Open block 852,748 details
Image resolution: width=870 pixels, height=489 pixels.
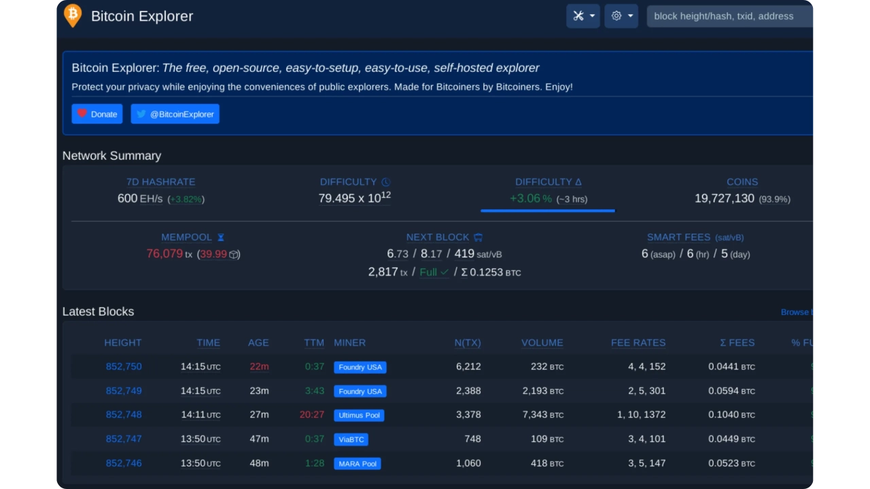(124, 415)
